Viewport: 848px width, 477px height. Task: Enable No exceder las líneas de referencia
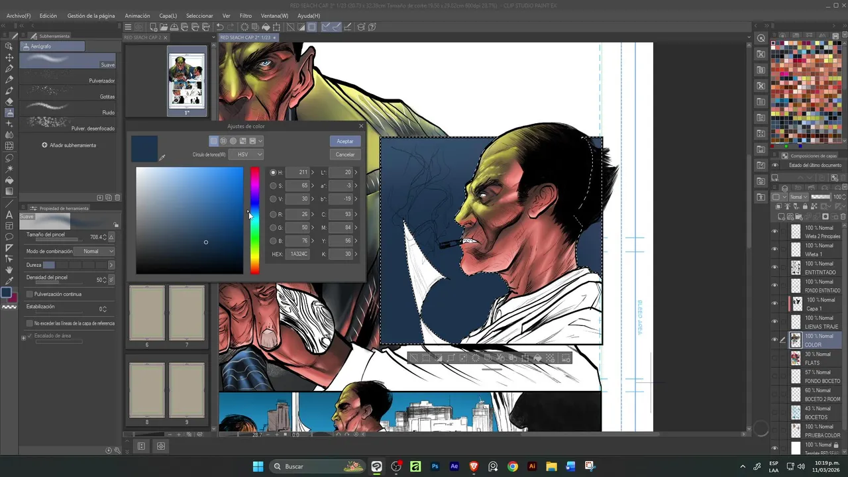[x=29, y=323]
